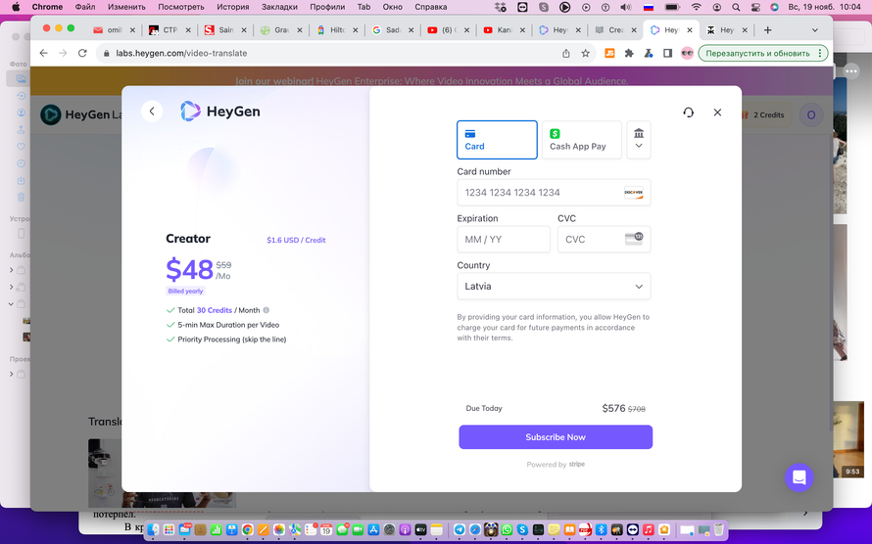Click the share page icon in address bar
Viewport: 872px width, 544px height.
(x=566, y=53)
